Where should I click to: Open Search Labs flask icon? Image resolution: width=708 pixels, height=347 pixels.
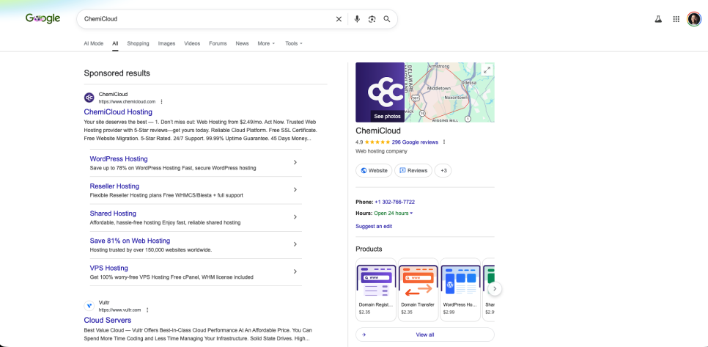(x=658, y=19)
